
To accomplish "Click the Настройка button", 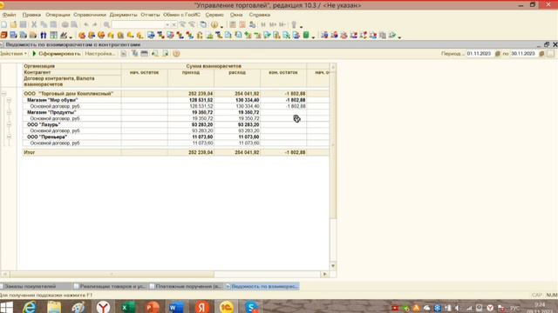I will point(100,54).
